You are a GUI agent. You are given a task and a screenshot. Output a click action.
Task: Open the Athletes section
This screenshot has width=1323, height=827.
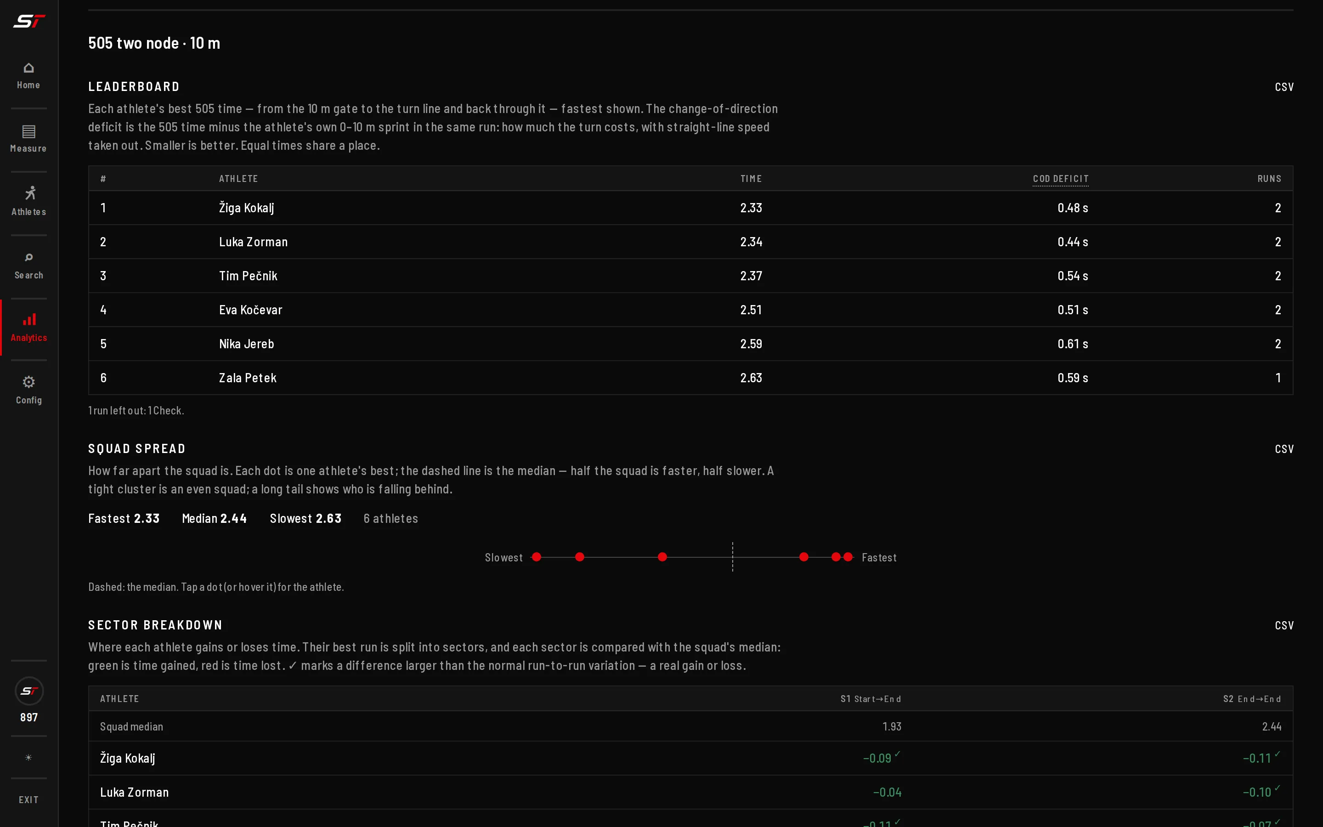(x=28, y=202)
